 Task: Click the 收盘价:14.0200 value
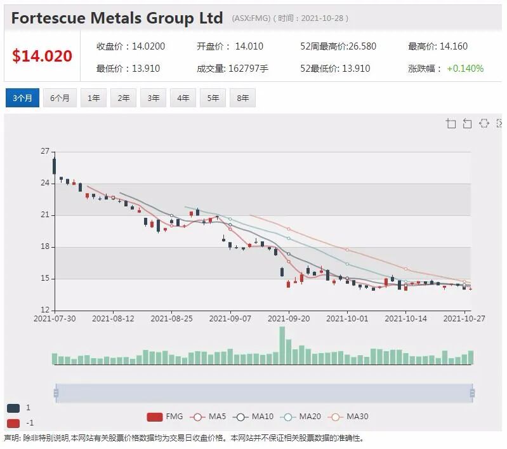pyautogui.click(x=131, y=46)
